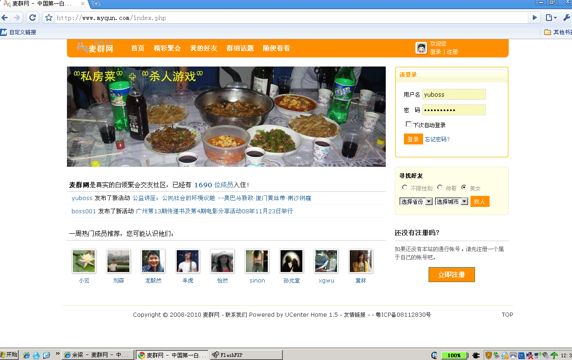Open 我的好友 in the navigation
The image size is (572, 360).
(204, 48)
